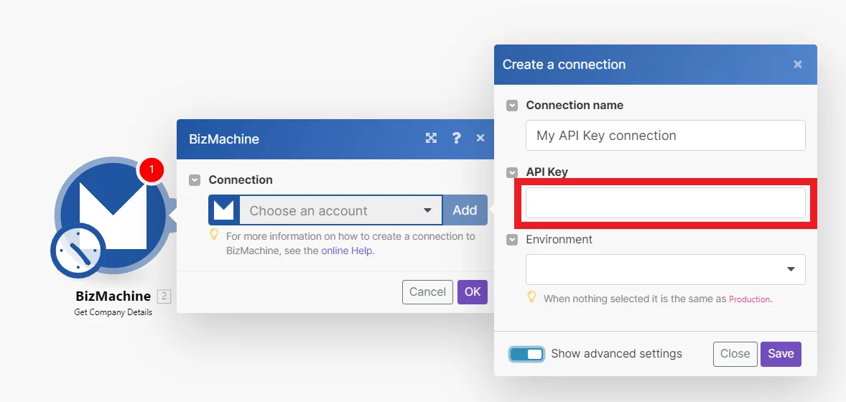Click the lightbulb hint icon under Environment
This screenshot has width=846, height=402.
(x=531, y=296)
